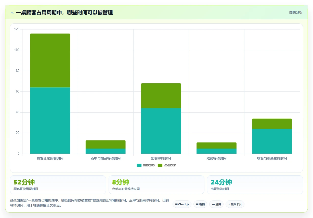Click the card caption 顾客正常用餐时间 under 52分钟
The image size is (313, 218).
[26, 189]
